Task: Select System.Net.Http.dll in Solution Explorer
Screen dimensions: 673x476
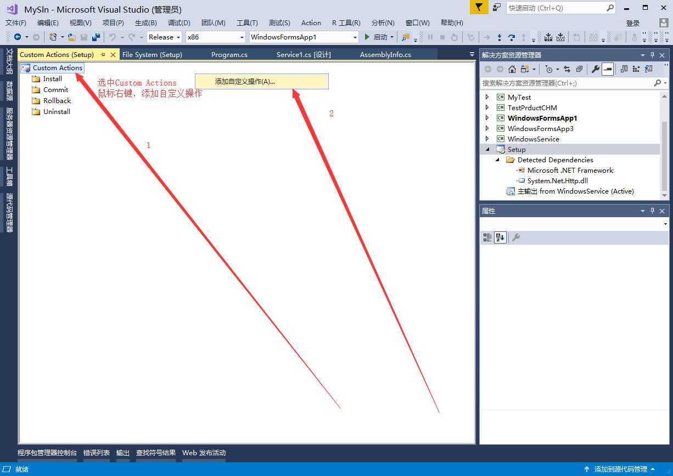Action: (x=558, y=180)
